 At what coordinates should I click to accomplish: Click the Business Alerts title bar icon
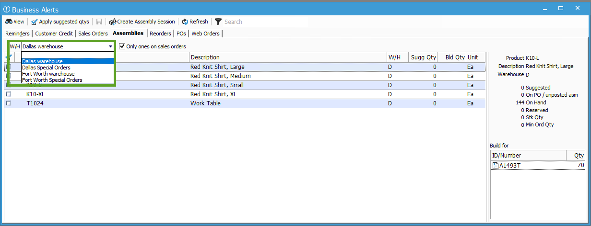[x=6, y=9]
